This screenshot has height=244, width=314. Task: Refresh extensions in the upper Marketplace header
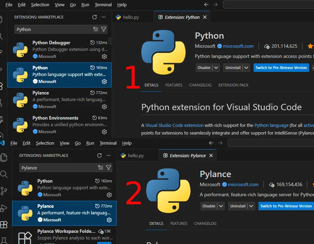click(95, 17)
